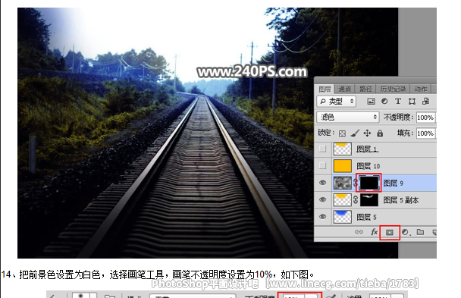Create new adjustment layer icon

coord(406,232)
